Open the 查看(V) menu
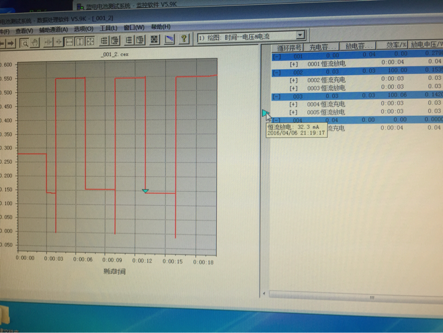443x333 pixels. click(24, 31)
